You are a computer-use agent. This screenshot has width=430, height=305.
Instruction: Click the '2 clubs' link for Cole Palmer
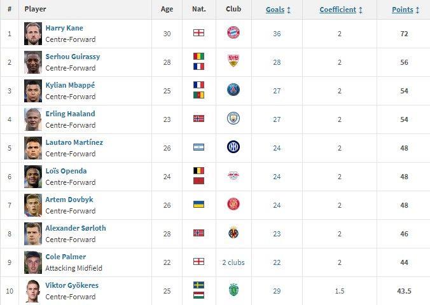coord(233,262)
